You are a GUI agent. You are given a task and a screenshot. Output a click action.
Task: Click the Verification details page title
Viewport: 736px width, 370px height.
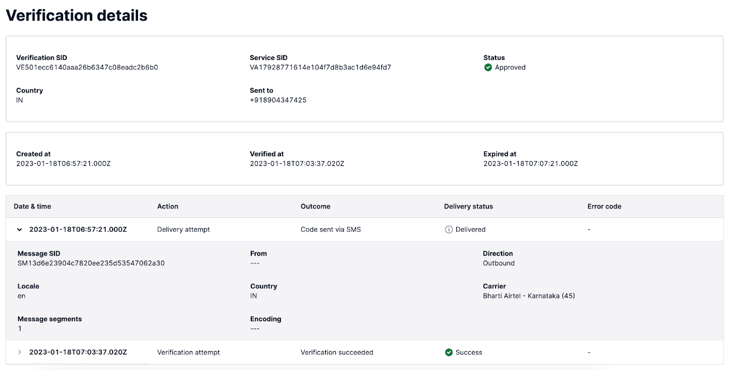[x=77, y=15]
